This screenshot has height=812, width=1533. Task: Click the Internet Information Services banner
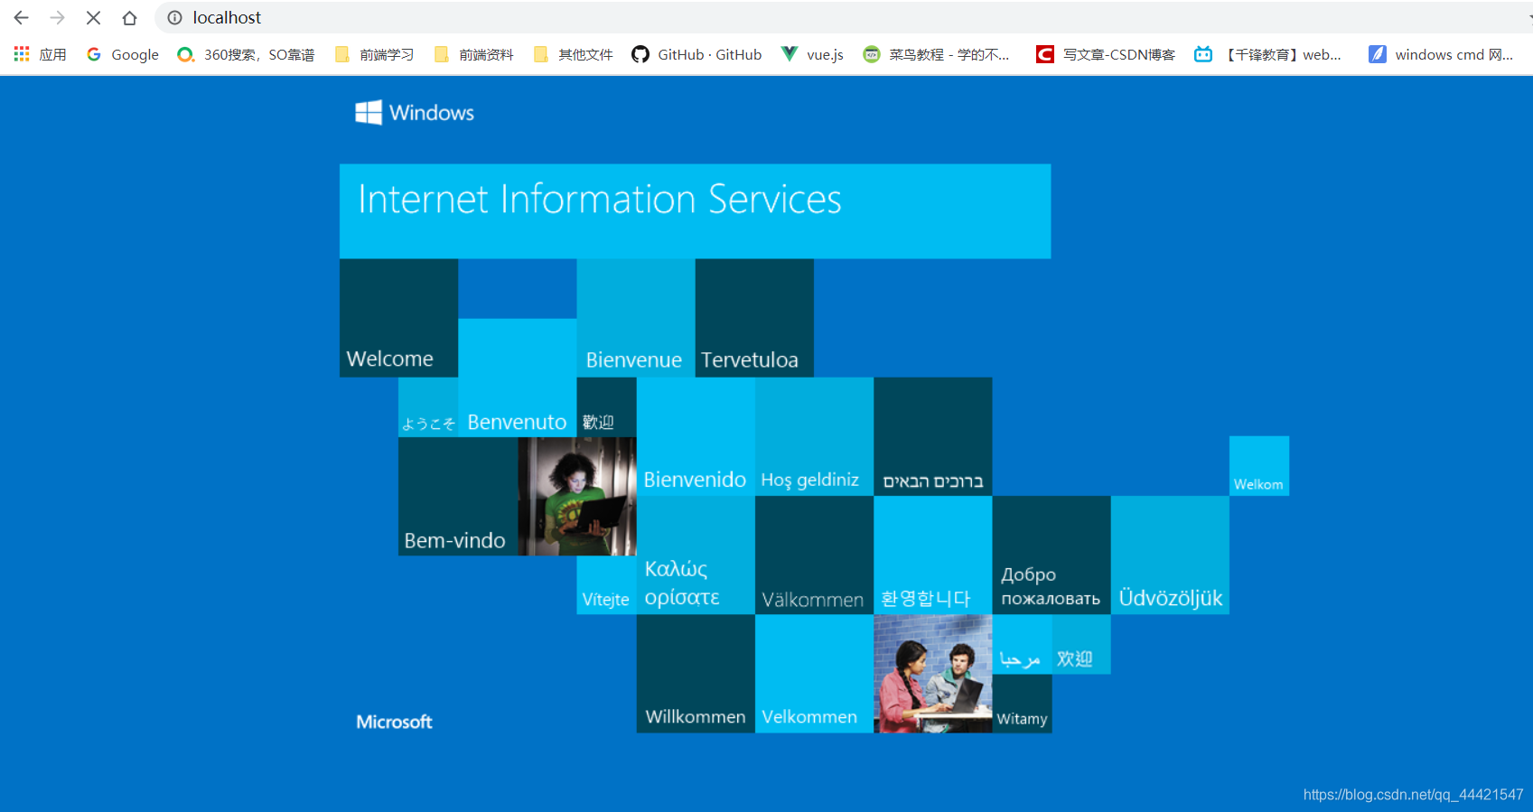coord(695,211)
